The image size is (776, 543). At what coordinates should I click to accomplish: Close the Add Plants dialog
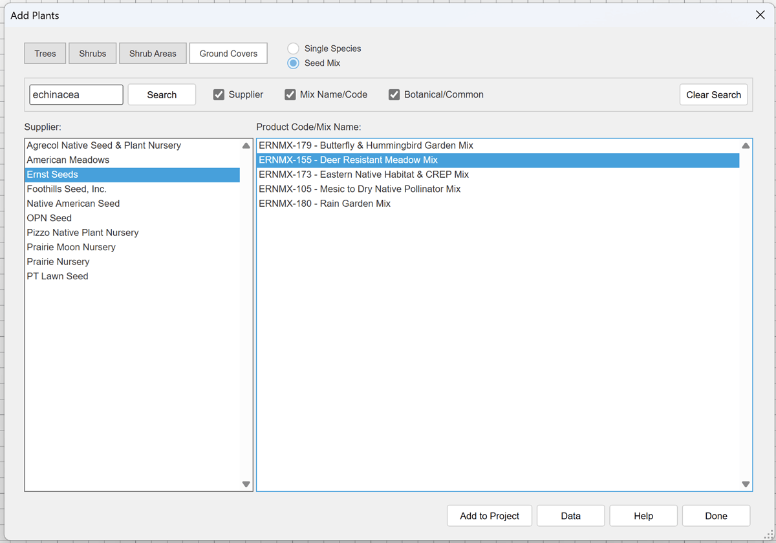coord(760,15)
